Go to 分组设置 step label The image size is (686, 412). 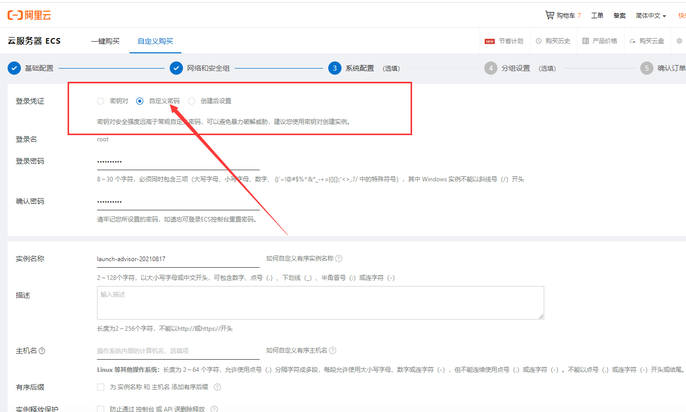tap(516, 68)
